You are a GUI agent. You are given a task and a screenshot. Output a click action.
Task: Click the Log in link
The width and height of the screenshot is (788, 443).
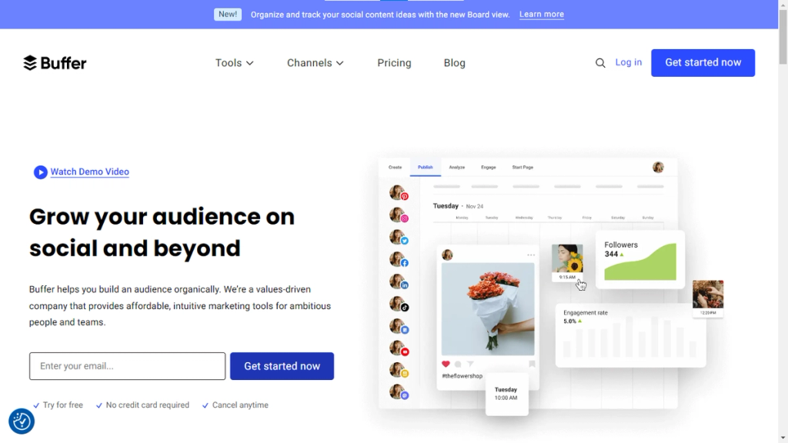pyautogui.click(x=628, y=62)
